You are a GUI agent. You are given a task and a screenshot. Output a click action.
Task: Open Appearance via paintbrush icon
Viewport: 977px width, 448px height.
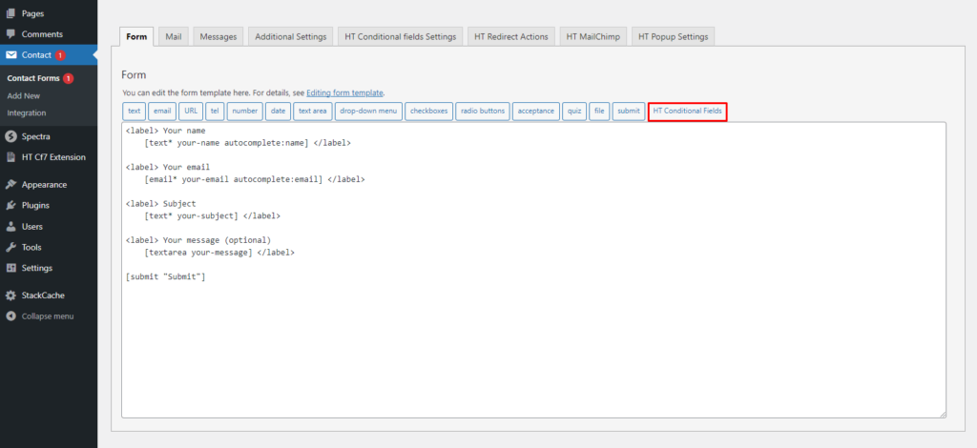(x=10, y=185)
